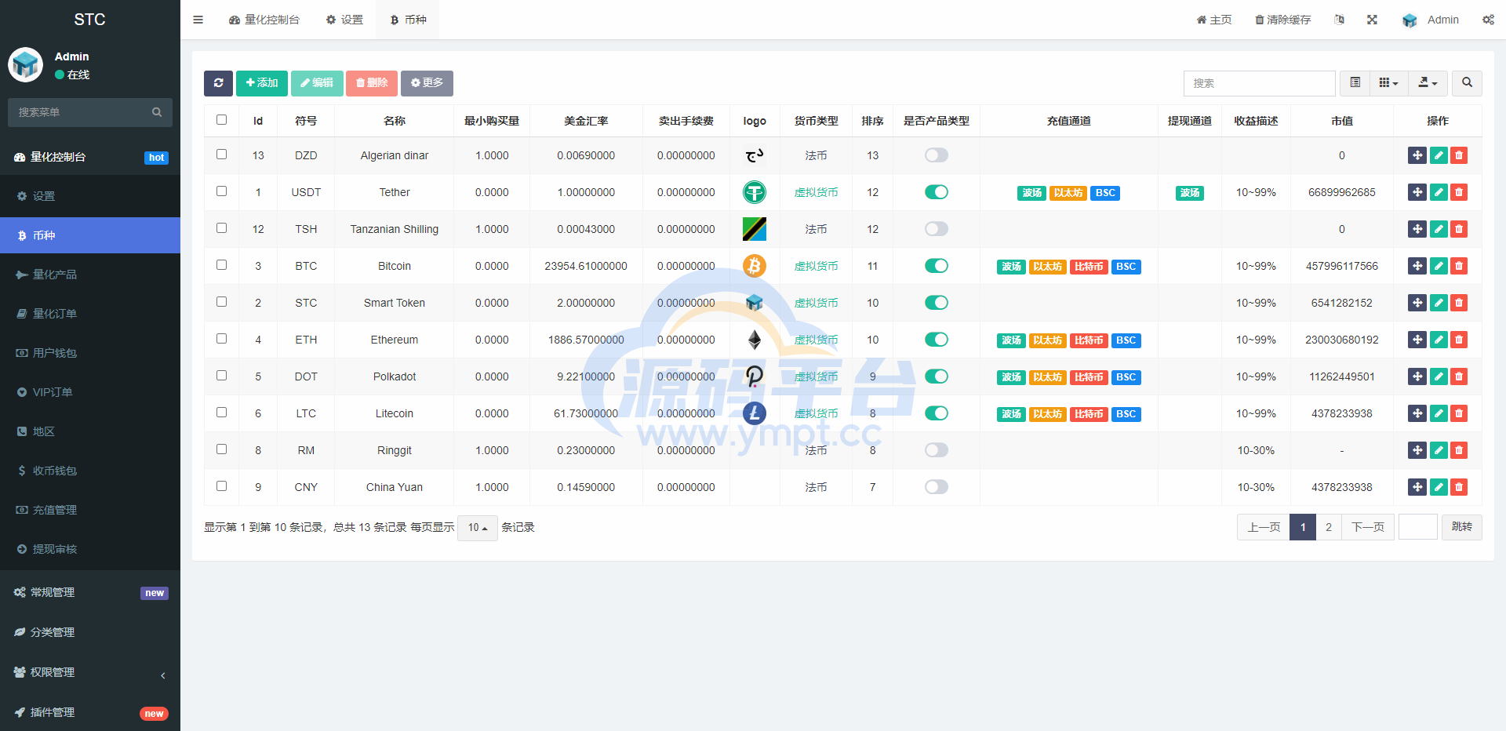The image size is (1506, 731).
Task: Open the 更多 dropdown button
Action: click(427, 83)
